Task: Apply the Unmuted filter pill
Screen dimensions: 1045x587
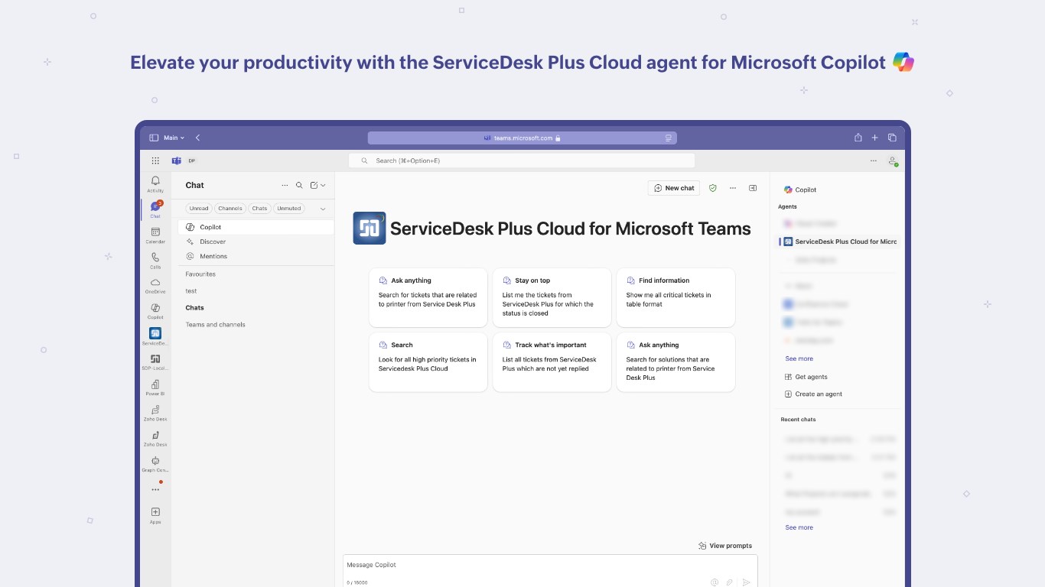Action: point(289,208)
